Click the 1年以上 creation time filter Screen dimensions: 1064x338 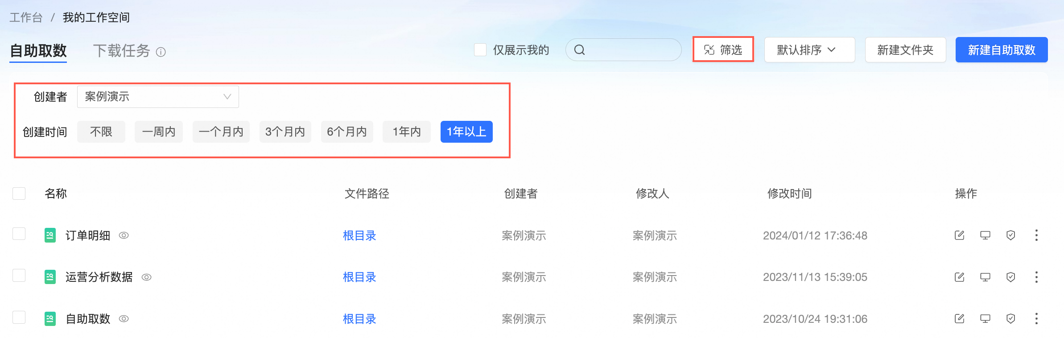coord(466,132)
